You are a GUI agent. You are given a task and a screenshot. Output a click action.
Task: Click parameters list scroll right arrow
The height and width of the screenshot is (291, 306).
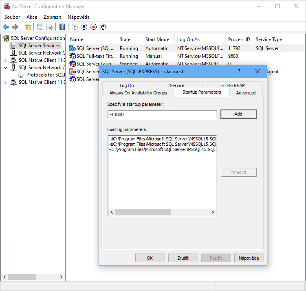coord(213,212)
